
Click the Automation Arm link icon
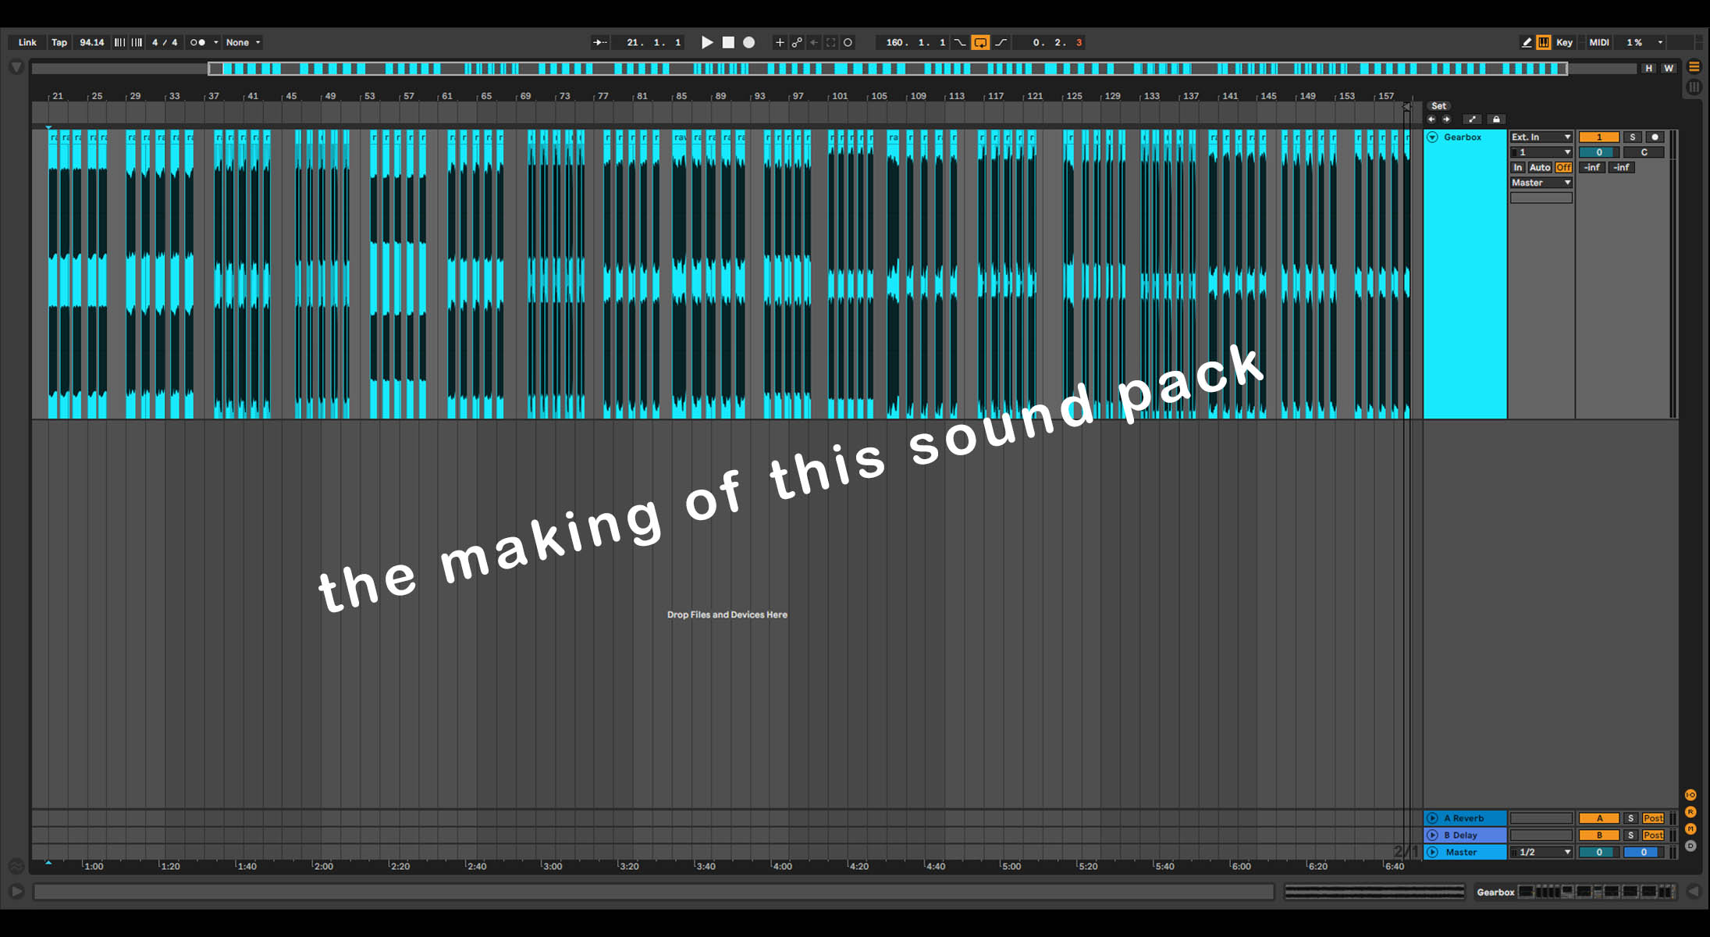(797, 42)
